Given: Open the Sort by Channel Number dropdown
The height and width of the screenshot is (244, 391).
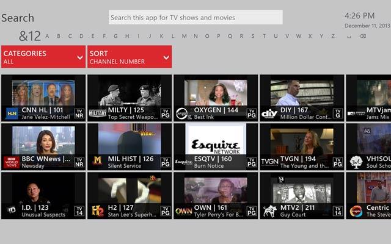Looking at the screenshot, I should coord(129,57).
